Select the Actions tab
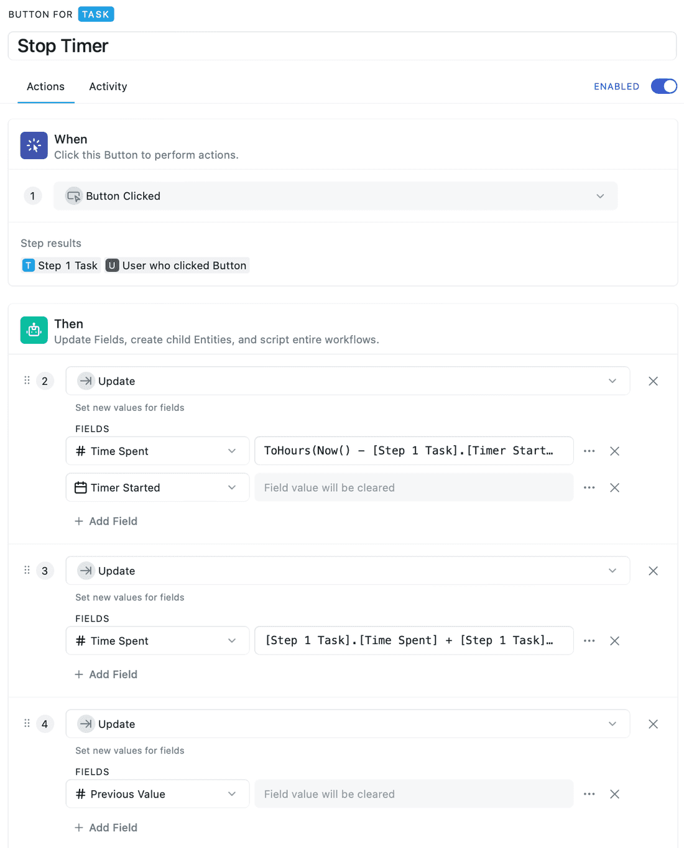The image size is (684, 848). (45, 86)
